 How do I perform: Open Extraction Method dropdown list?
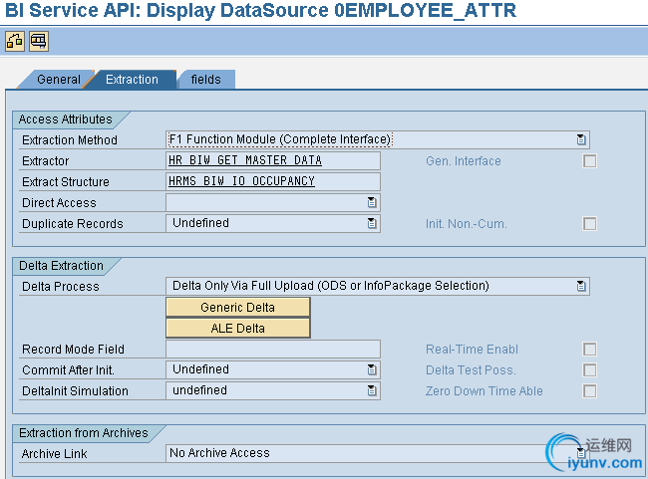tap(581, 139)
